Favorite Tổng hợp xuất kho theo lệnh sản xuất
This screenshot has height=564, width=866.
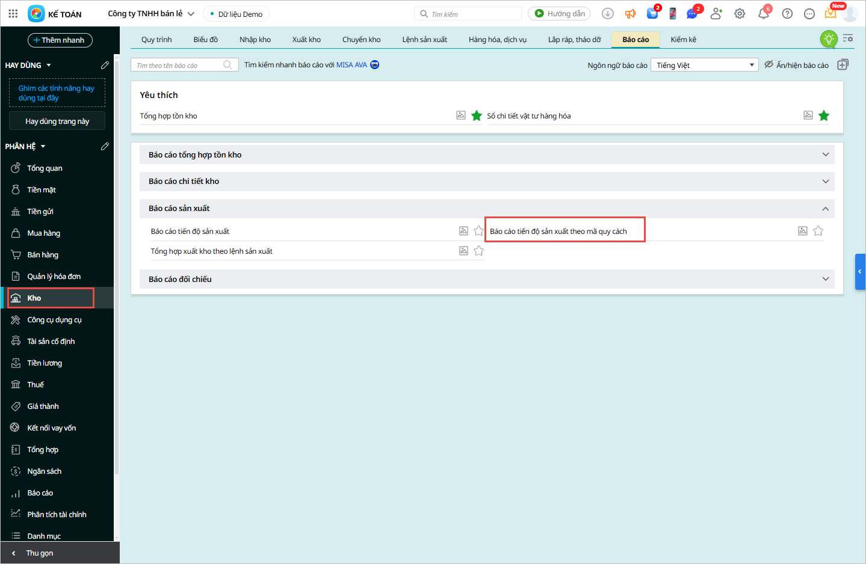[478, 251]
